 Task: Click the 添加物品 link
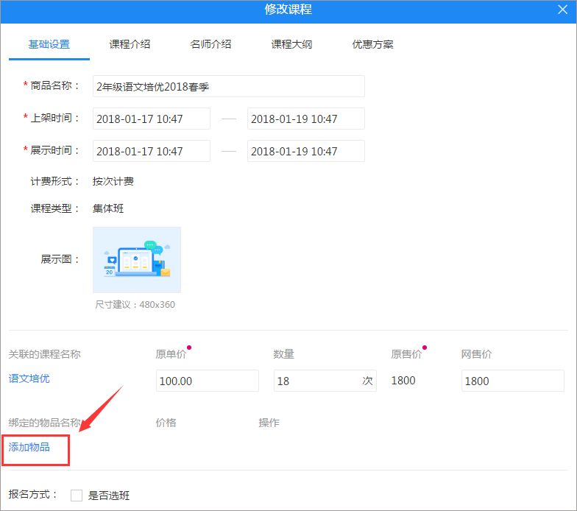[x=29, y=447]
